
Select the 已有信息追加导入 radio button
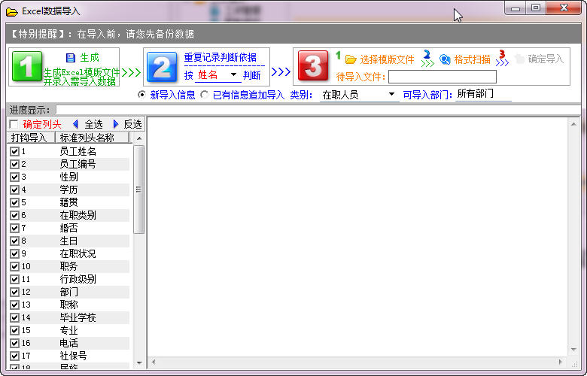coord(204,95)
